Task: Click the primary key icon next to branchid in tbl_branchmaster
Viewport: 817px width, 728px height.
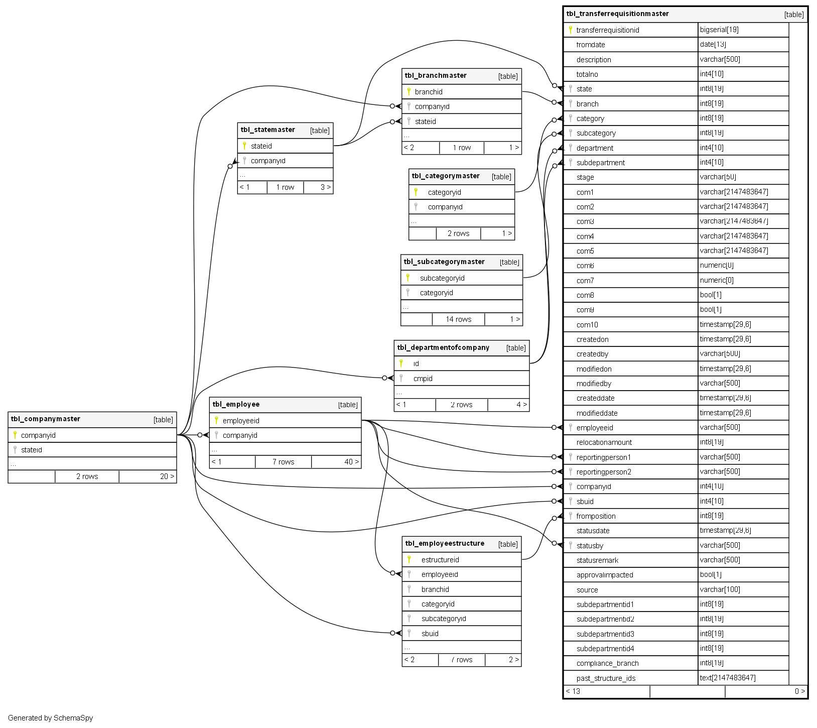Action: pyautogui.click(x=408, y=91)
